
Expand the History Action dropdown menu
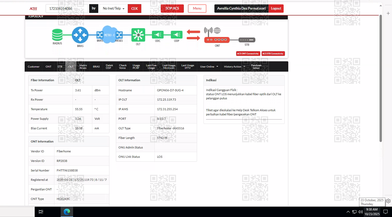click(234, 66)
